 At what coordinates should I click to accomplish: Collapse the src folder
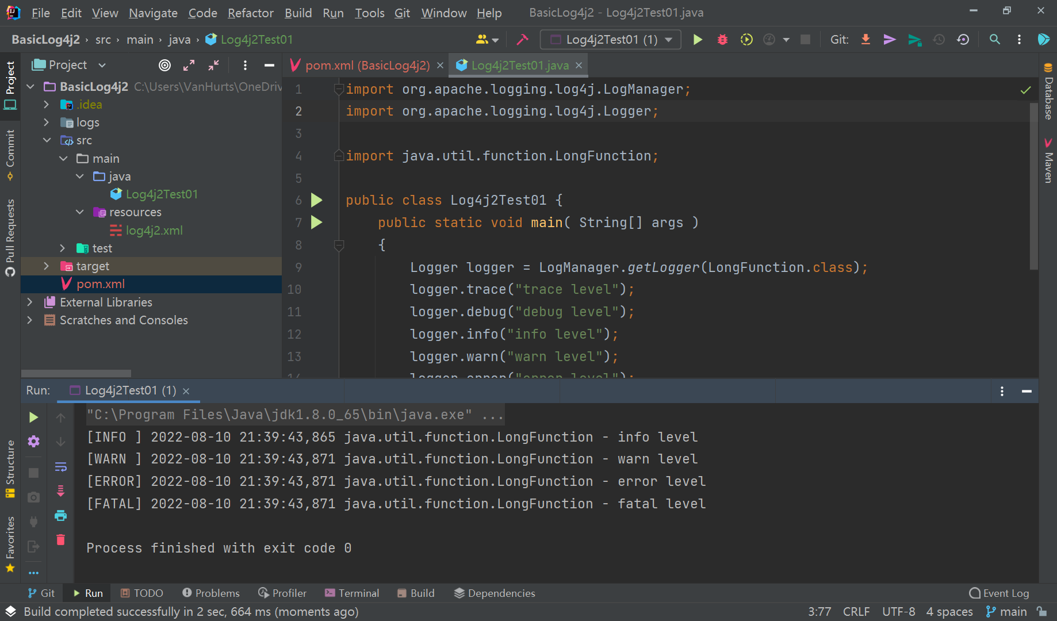[x=47, y=140]
